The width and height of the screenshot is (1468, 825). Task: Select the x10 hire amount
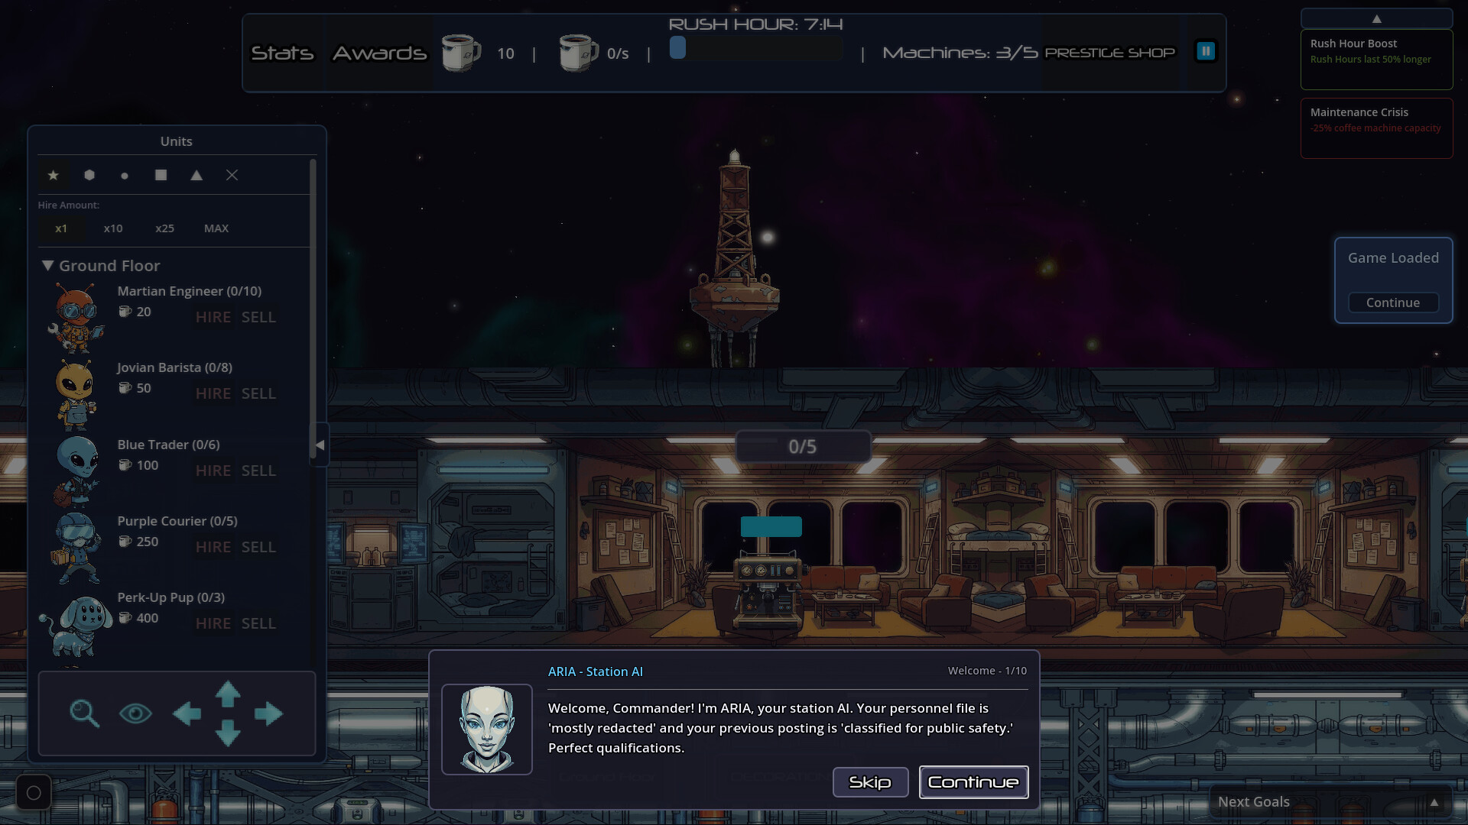click(113, 228)
